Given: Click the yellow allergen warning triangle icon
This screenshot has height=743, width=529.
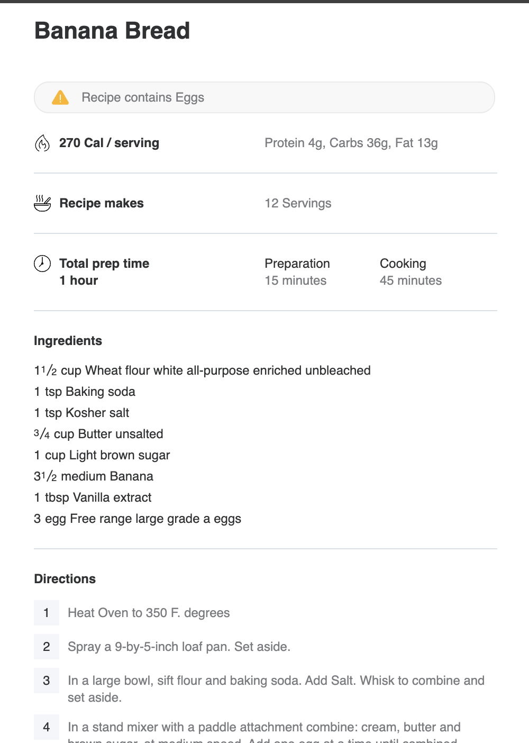Looking at the screenshot, I should pyautogui.click(x=60, y=97).
